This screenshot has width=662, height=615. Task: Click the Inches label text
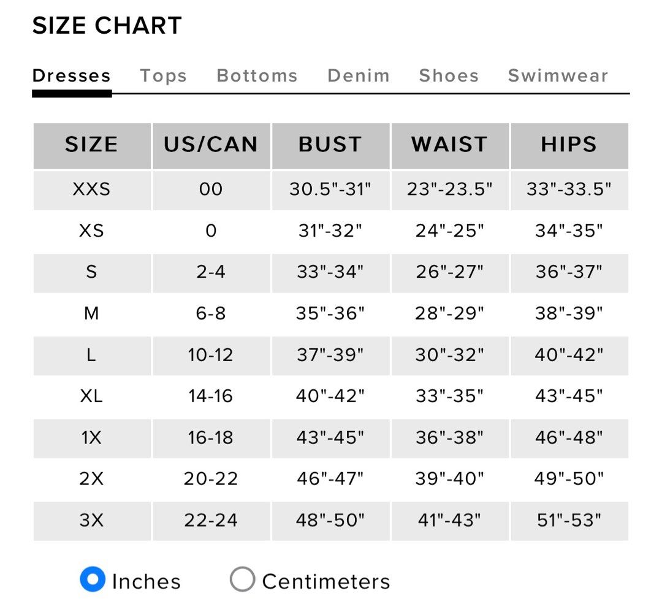pyautogui.click(x=146, y=581)
